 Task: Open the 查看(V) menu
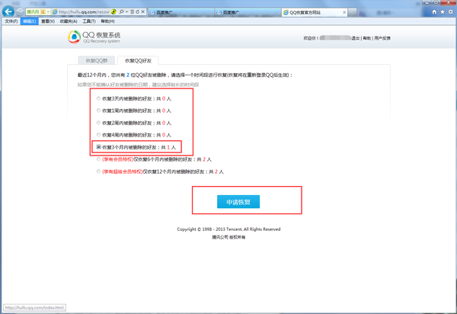click(48, 21)
